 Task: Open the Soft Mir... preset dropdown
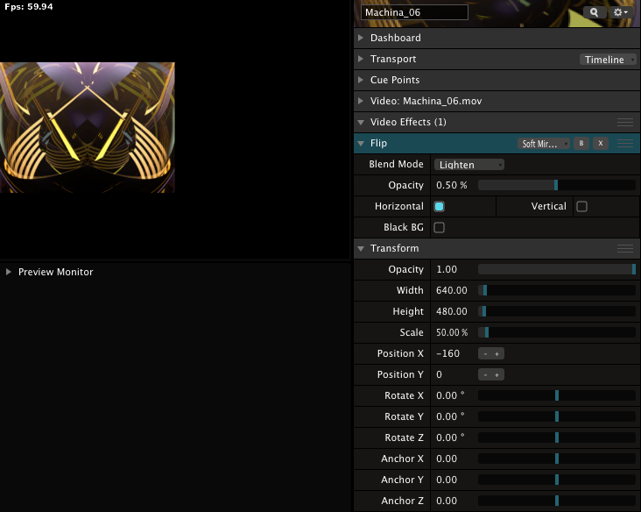point(544,144)
